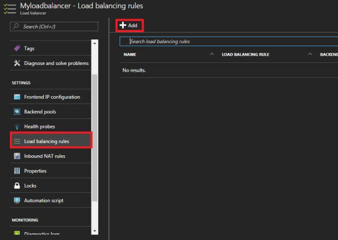This screenshot has height=240, width=338.
Task: Click the Load balancing rules list icon
Action: 17,141
